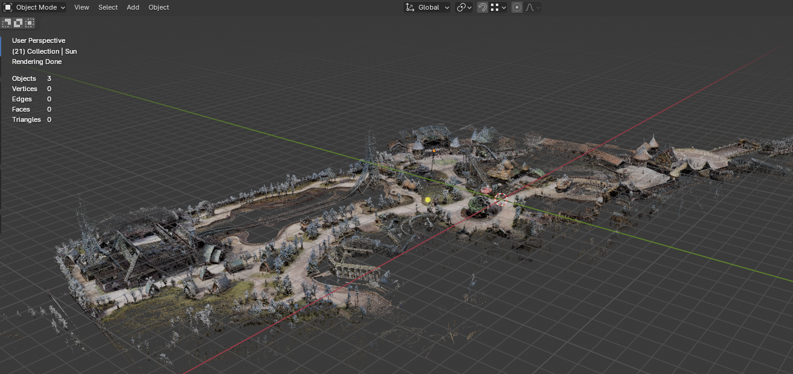The image size is (793, 374).
Task: Open the snapping settings dropdown
Action: pos(498,7)
